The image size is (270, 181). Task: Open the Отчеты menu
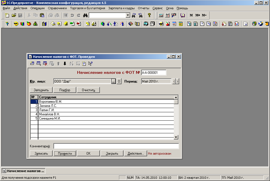coord(143,8)
